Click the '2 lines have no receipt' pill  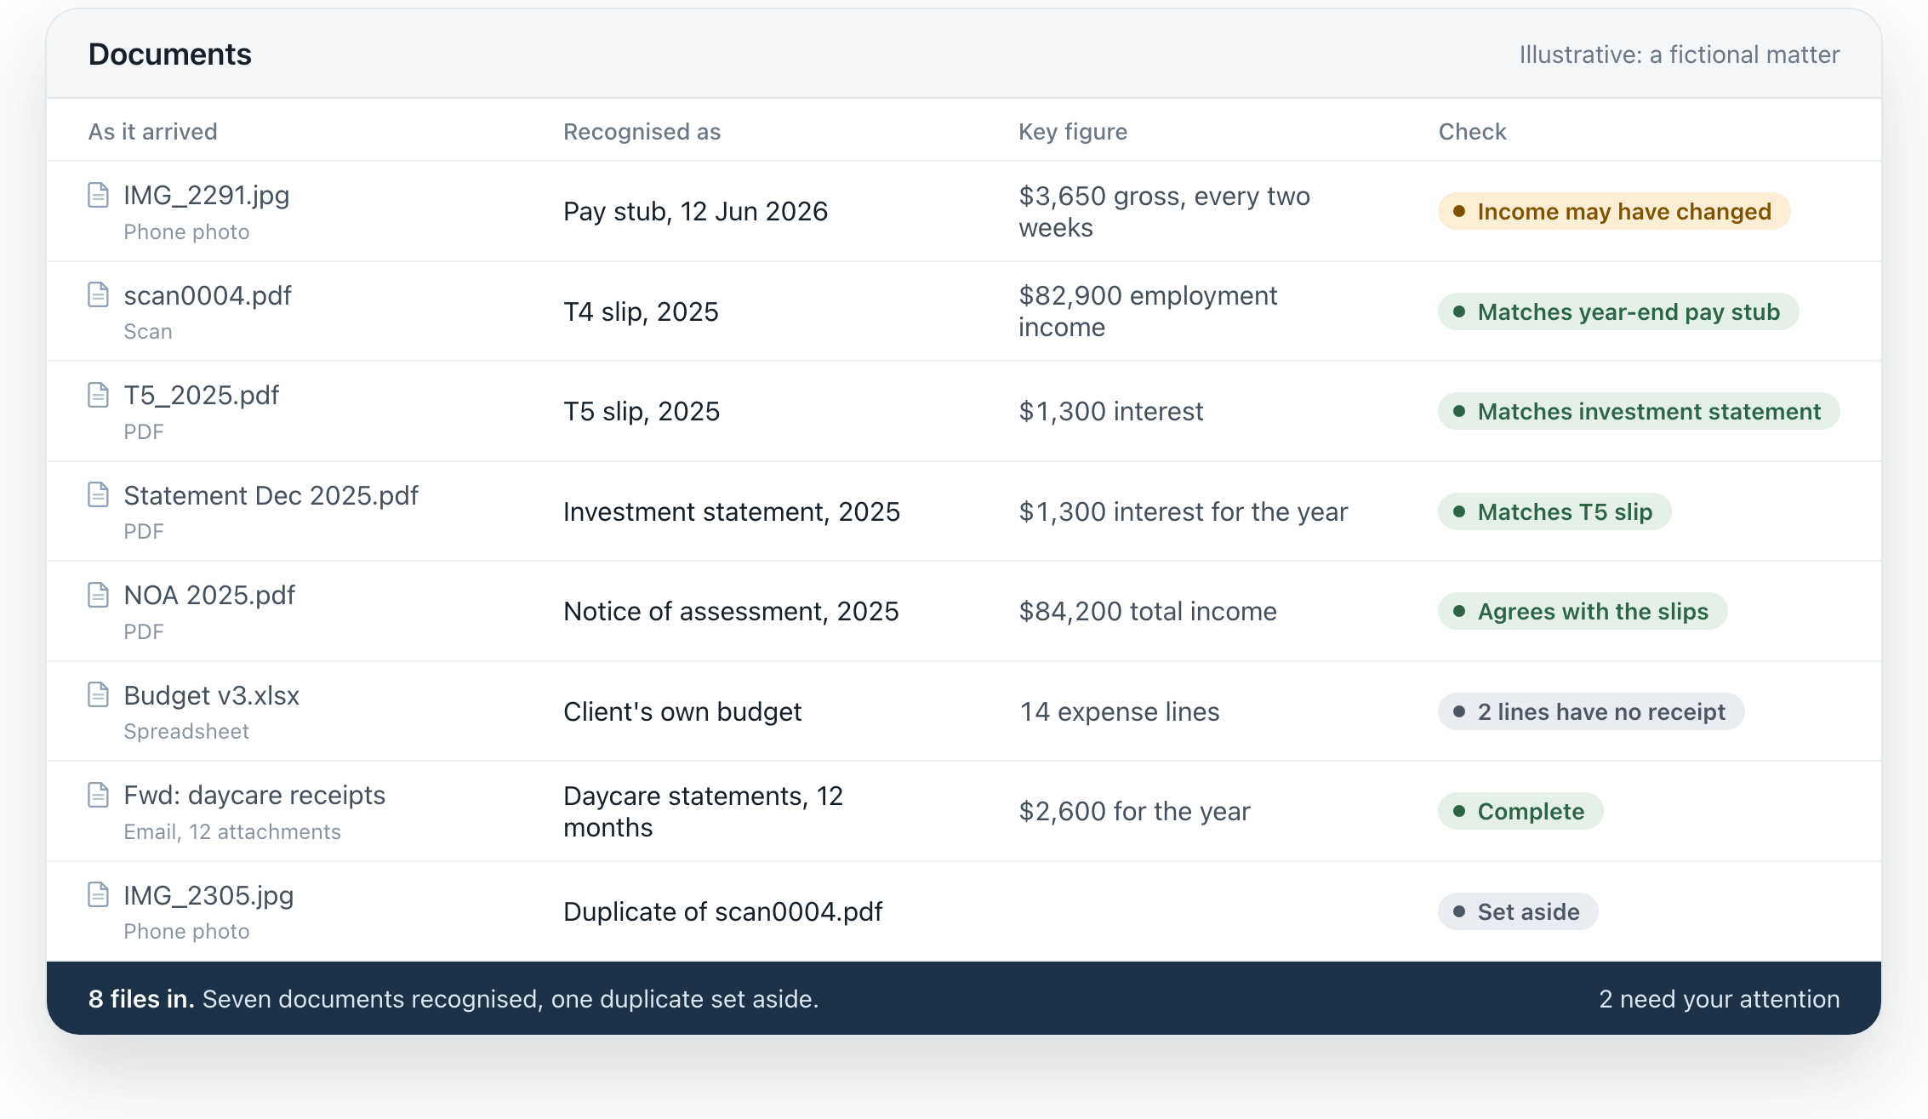[x=1591, y=711]
